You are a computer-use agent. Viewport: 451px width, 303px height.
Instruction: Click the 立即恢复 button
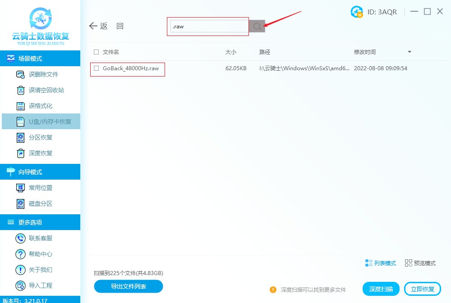coord(422,289)
